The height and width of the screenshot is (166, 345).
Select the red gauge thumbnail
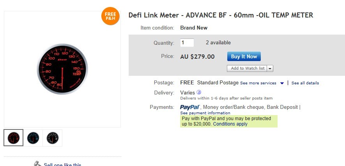[x=14, y=138]
